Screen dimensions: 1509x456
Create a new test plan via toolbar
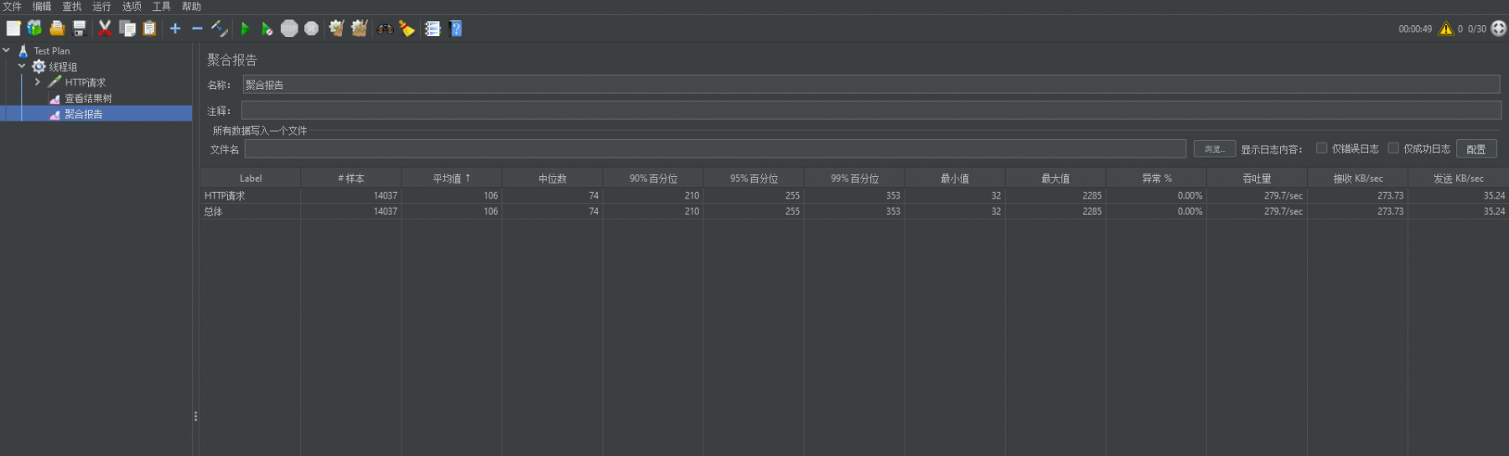pyautogui.click(x=13, y=28)
